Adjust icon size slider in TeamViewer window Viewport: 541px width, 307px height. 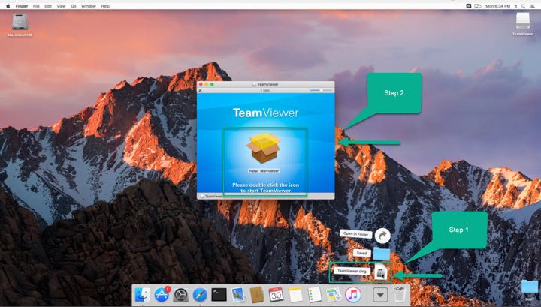coord(321,90)
